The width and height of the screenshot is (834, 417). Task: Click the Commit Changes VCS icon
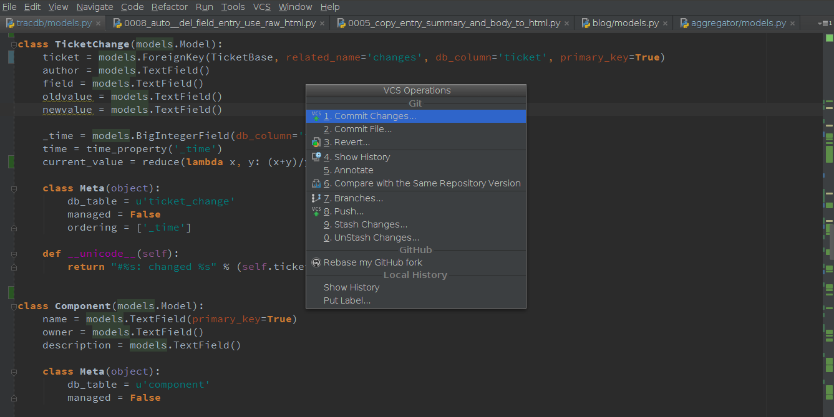(x=316, y=116)
